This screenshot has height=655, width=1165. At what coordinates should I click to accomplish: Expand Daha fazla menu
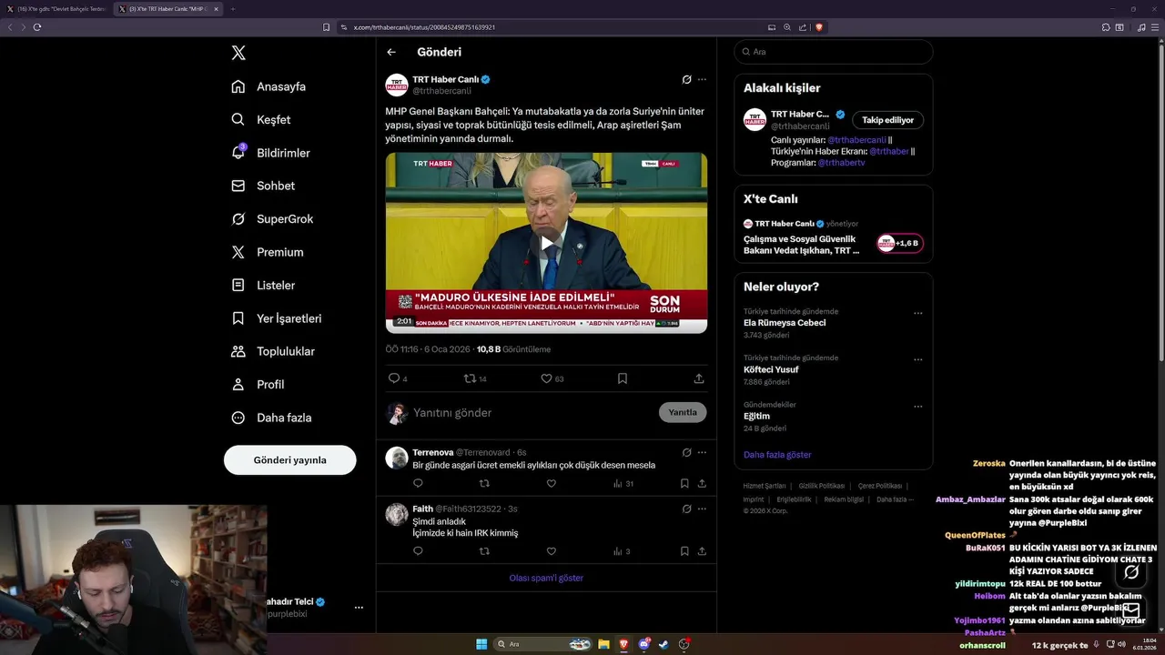pyautogui.click(x=271, y=418)
